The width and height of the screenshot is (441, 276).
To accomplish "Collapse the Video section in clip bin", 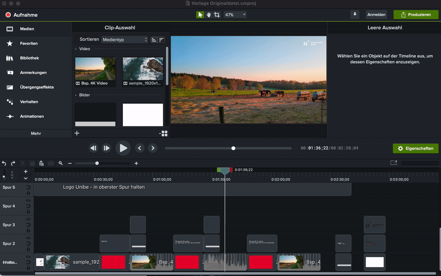I will click(x=76, y=49).
